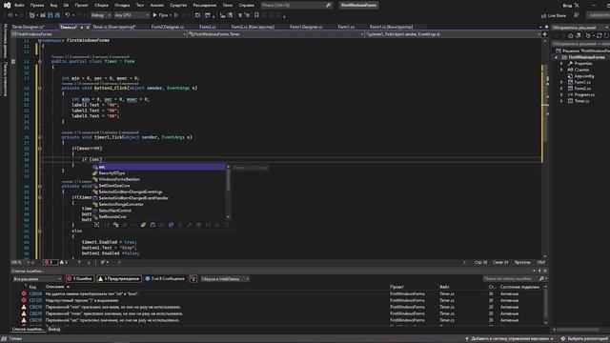Select App.config in Solution Explorer
Viewport: 610px width, 343px height.
584,76
